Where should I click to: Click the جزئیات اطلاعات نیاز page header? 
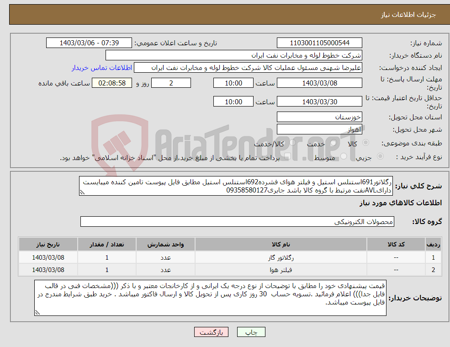(408, 15)
